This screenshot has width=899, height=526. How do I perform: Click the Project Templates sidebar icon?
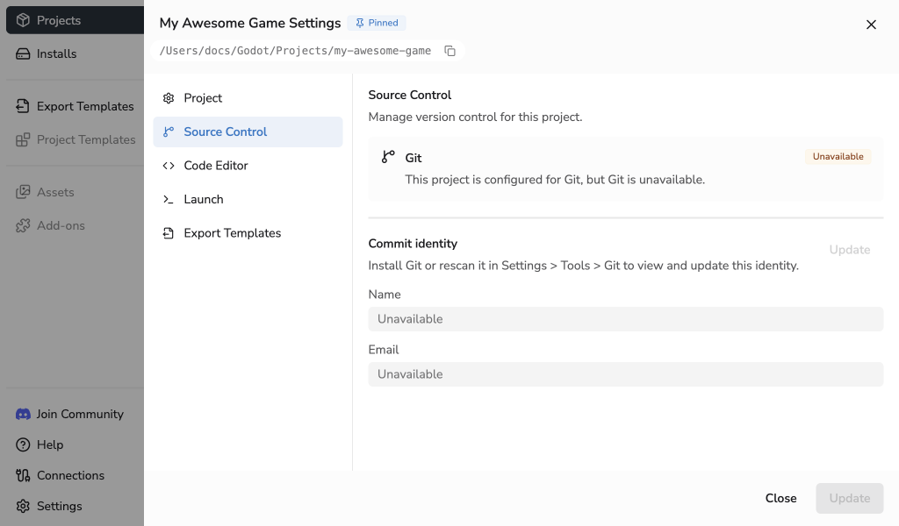coord(23,139)
